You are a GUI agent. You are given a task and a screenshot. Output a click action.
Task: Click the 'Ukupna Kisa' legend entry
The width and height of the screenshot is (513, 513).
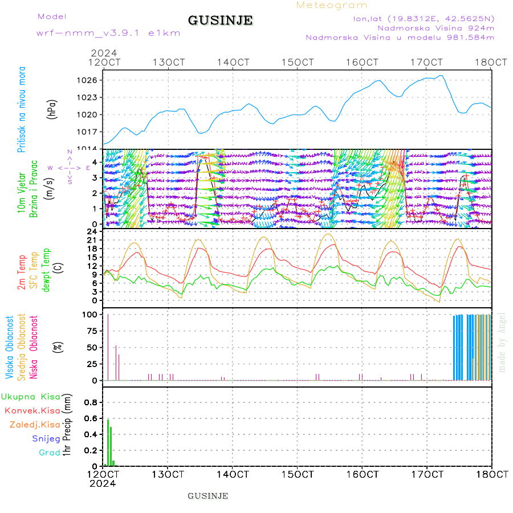[31, 397]
